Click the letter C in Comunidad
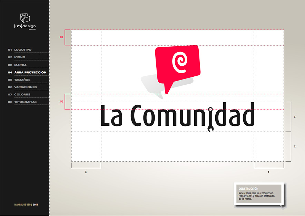Screen dimensions: 305x216 click(x=138, y=116)
